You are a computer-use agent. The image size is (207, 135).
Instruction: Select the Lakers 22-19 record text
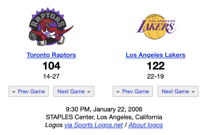[x=156, y=76]
